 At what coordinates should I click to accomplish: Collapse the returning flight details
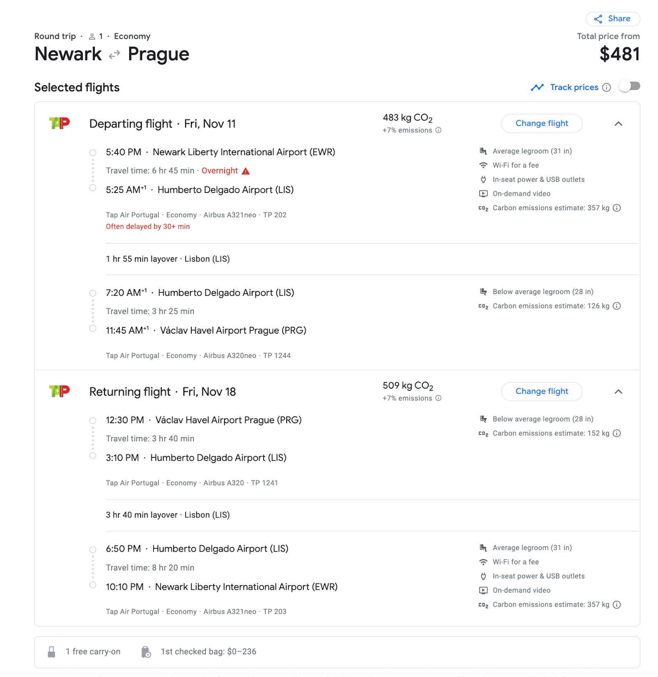(619, 392)
